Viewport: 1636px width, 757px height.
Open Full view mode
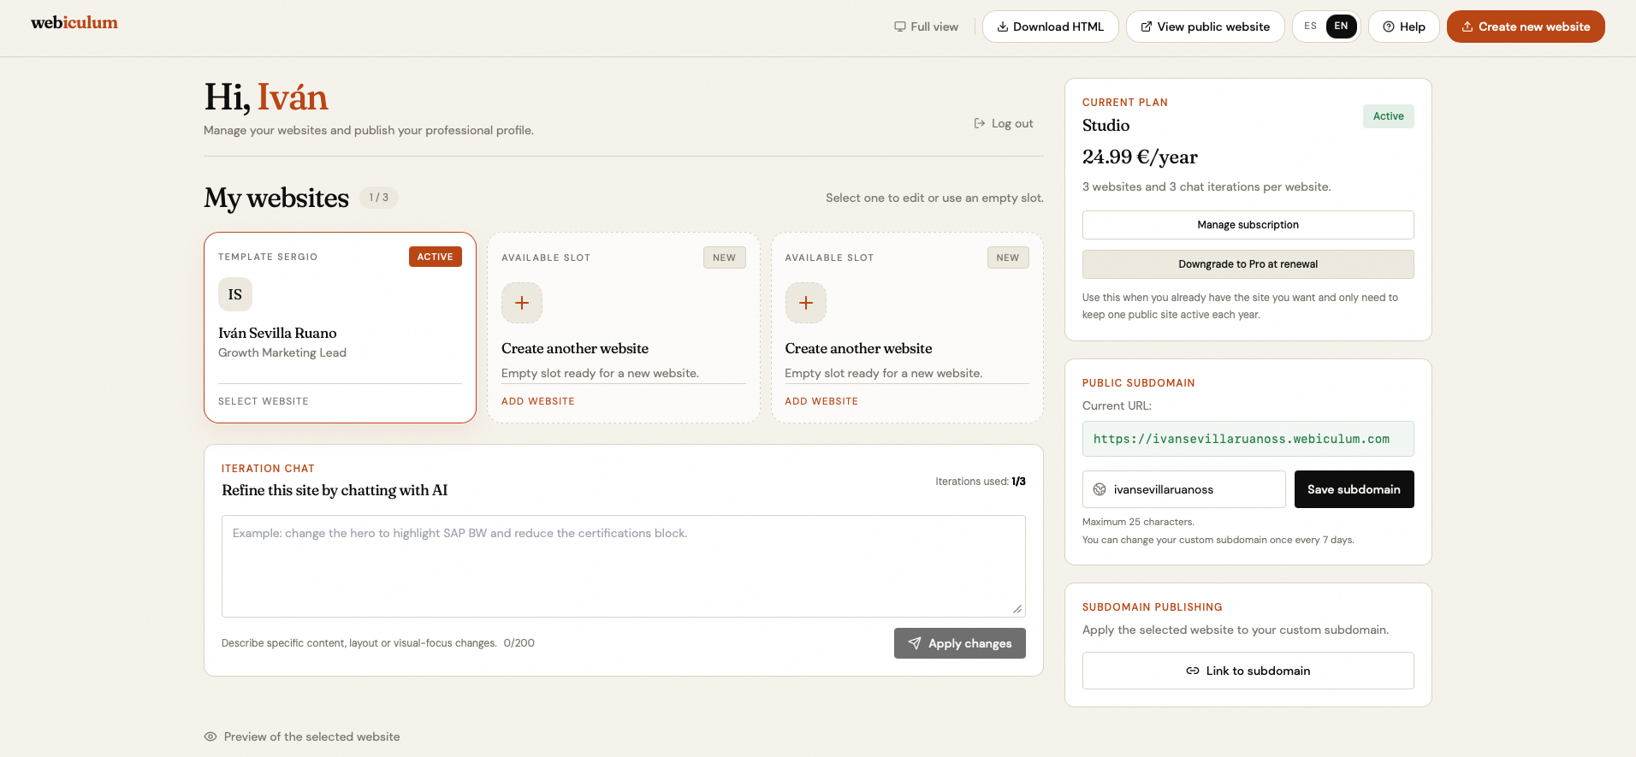(x=927, y=27)
